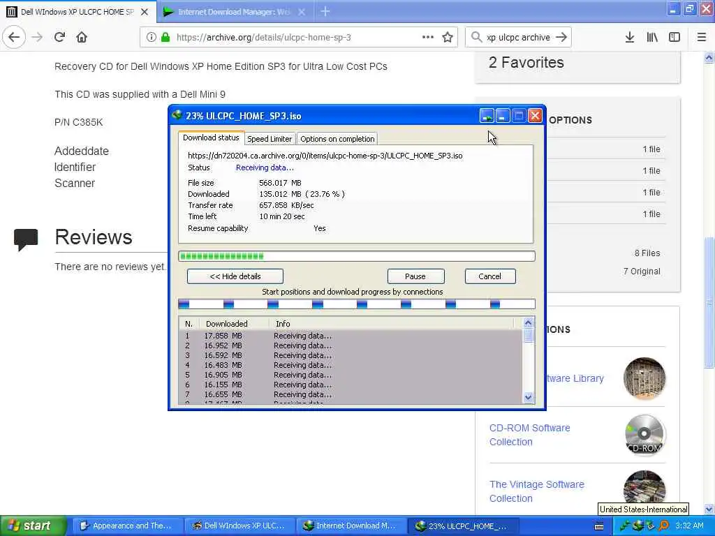Screen dimensions: 715x536
Task: Click network connection tray icon
Action: pyautogui.click(x=650, y=526)
